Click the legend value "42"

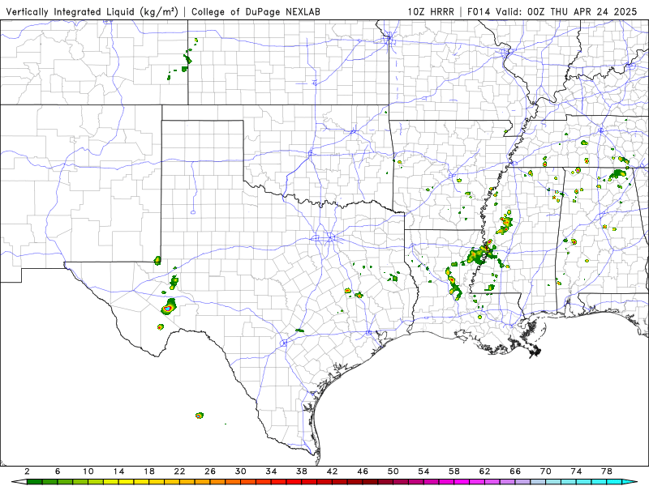[333, 471]
